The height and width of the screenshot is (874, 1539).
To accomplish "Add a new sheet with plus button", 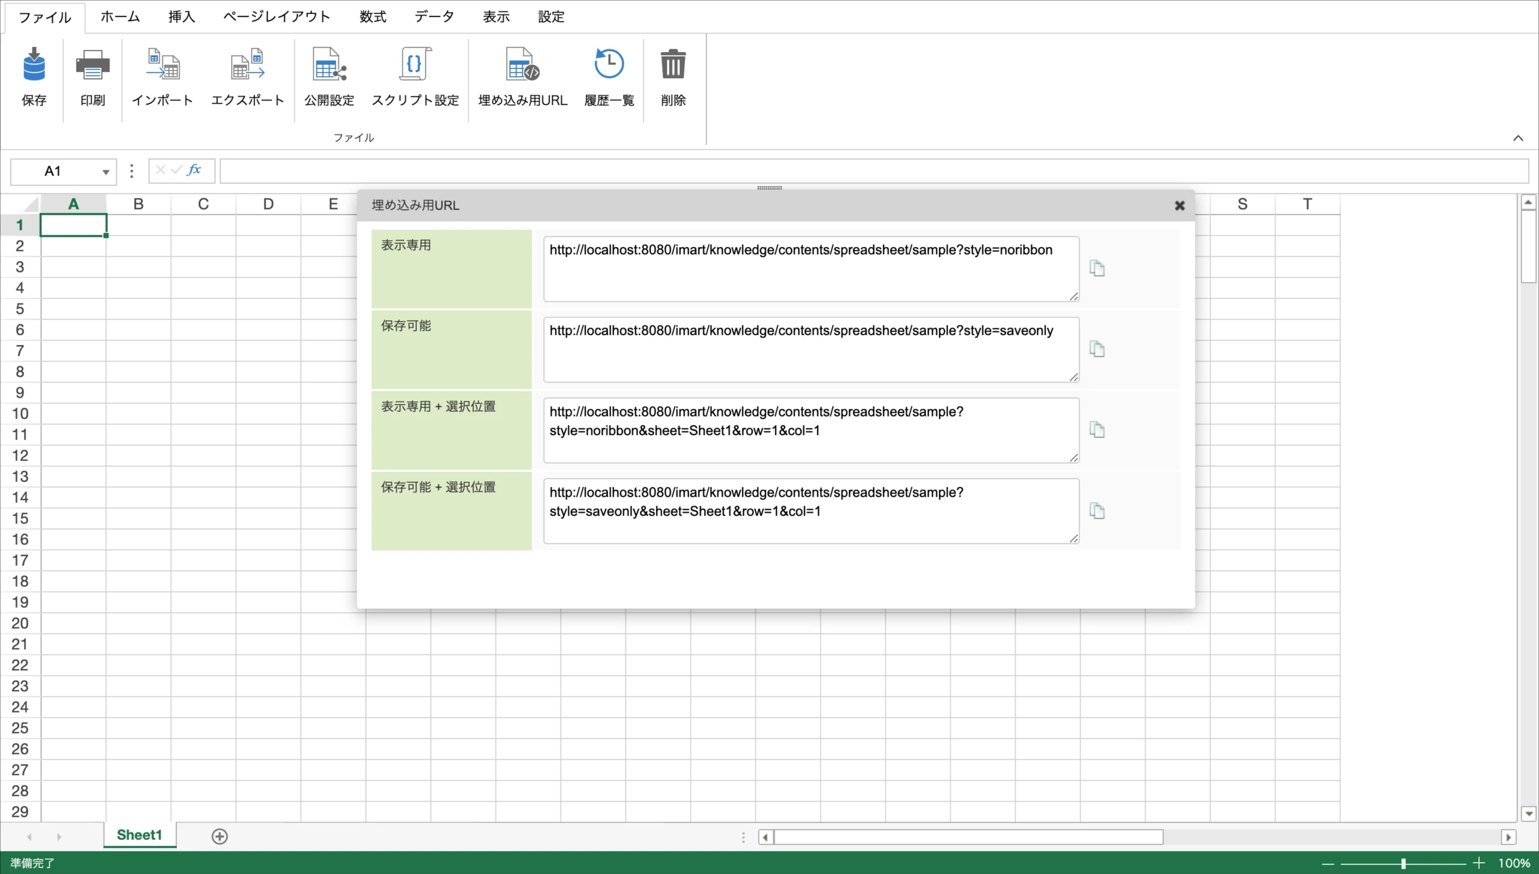I will (219, 836).
